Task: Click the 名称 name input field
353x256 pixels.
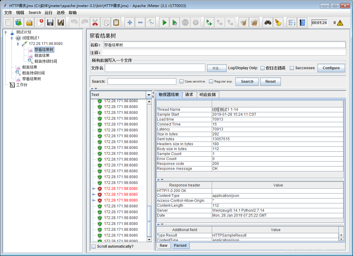Action: click(x=224, y=45)
